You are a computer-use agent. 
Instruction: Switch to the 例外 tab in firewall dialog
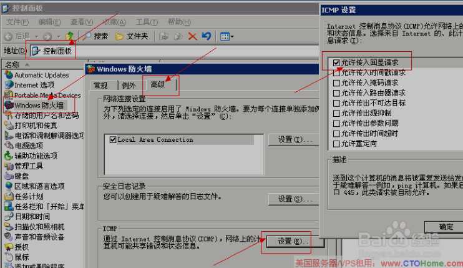click(129, 86)
